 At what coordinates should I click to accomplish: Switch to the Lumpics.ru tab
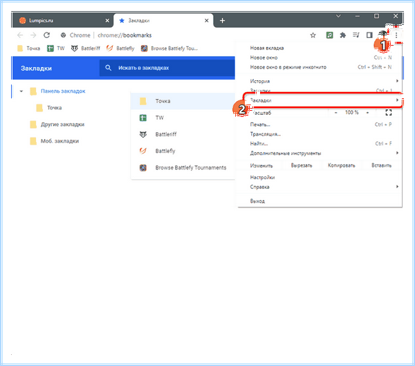point(62,20)
